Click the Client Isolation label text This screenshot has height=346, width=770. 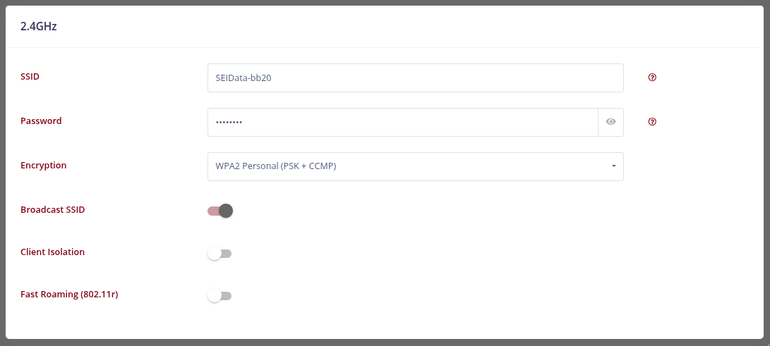point(52,252)
